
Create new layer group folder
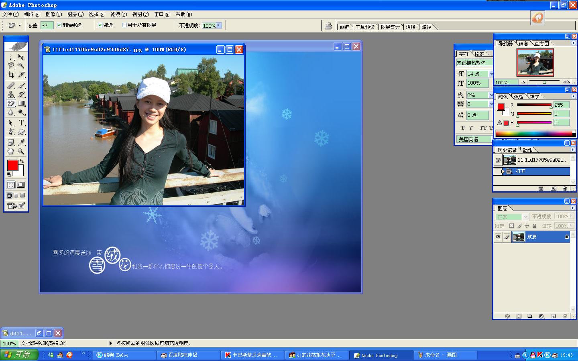(x=530, y=316)
